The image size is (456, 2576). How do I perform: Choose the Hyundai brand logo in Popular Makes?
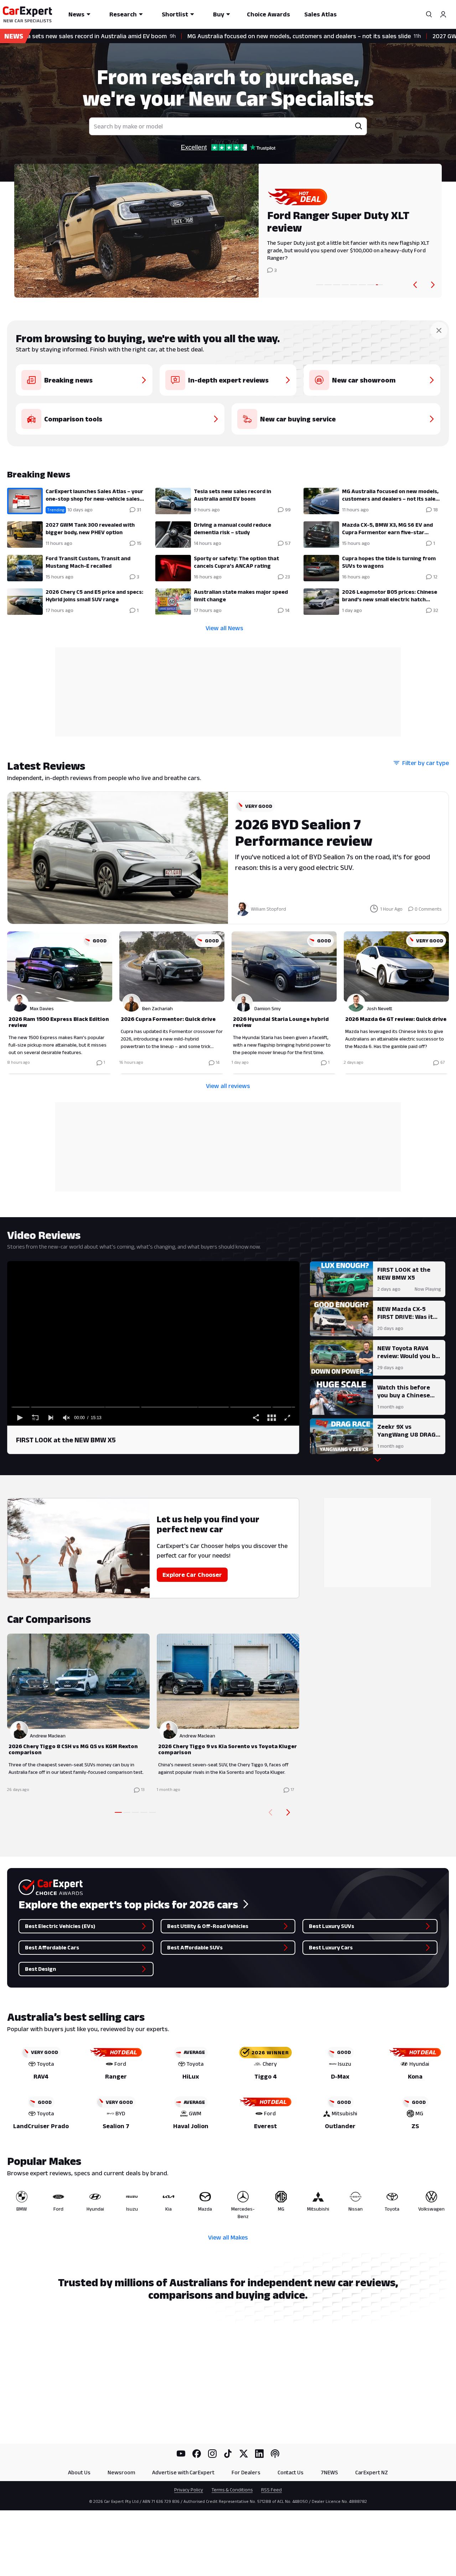tap(95, 2197)
